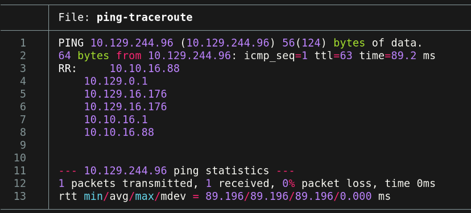Click the ttl=63 value
This screenshot has width=471, height=213.
pos(333,56)
